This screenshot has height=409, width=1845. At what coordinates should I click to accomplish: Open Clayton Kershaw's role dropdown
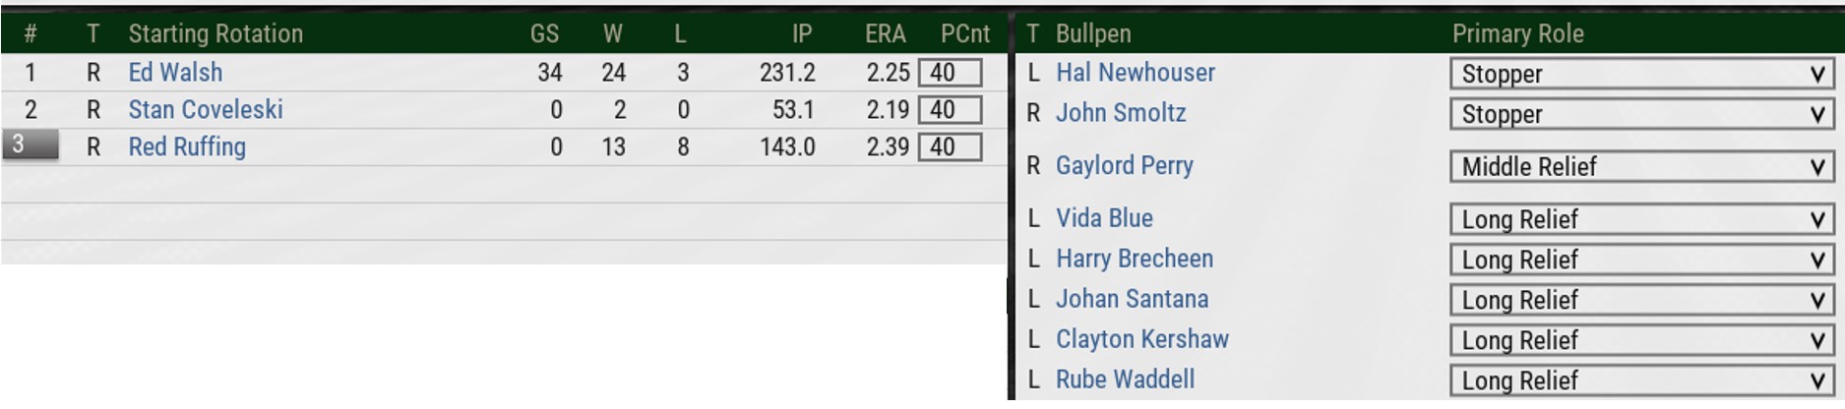pyautogui.click(x=1640, y=340)
